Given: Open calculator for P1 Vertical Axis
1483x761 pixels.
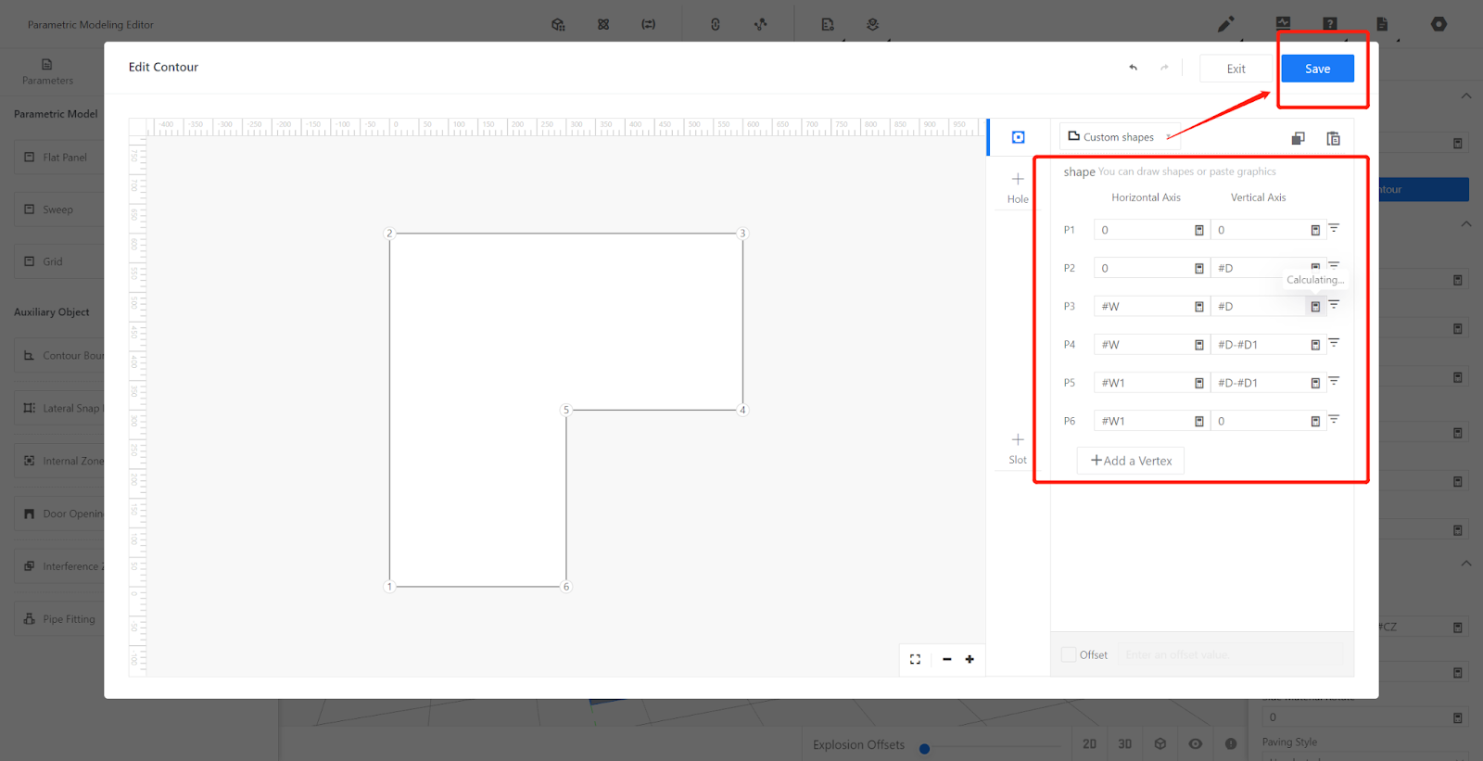Looking at the screenshot, I should pyautogui.click(x=1315, y=230).
